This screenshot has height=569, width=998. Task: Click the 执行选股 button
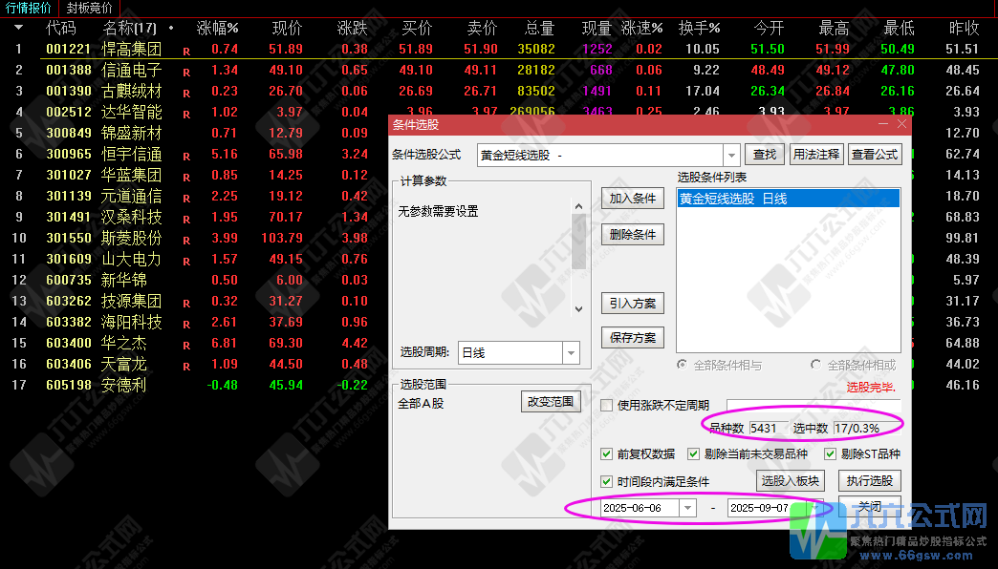pyautogui.click(x=869, y=480)
